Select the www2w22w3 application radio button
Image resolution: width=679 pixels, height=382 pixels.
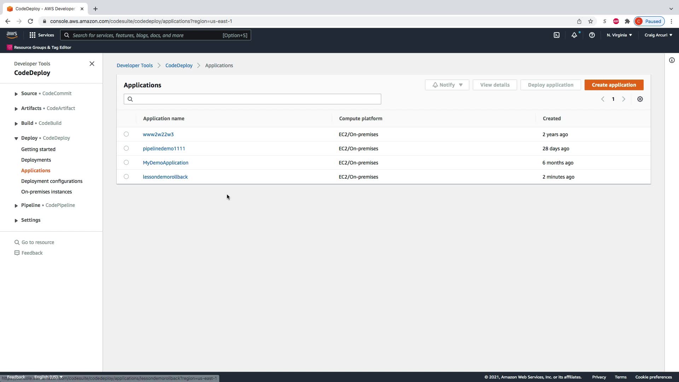(126, 134)
